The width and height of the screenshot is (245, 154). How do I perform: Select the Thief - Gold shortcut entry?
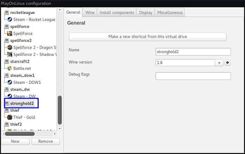pyautogui.click(x=24, y=117)
